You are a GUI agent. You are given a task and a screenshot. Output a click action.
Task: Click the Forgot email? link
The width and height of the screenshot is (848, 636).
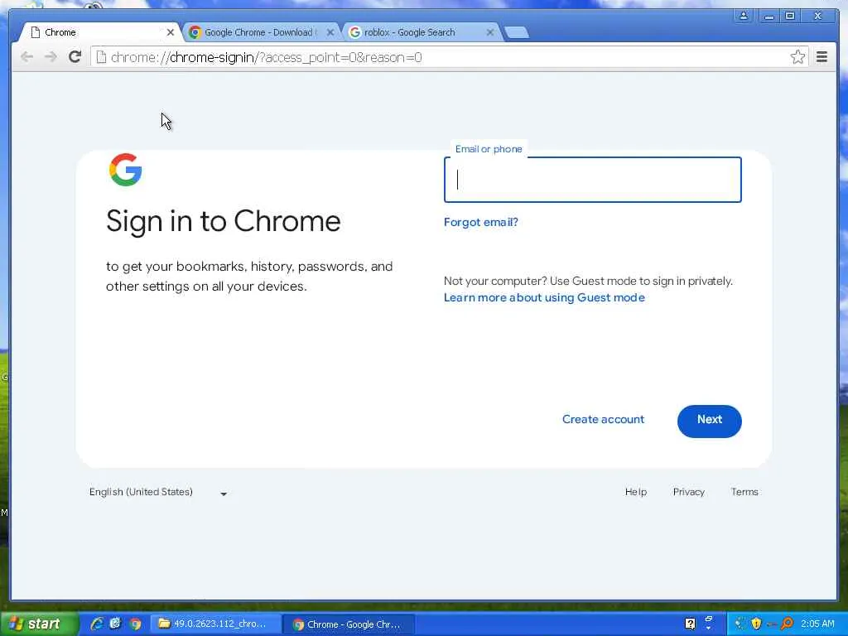(481, 222)
